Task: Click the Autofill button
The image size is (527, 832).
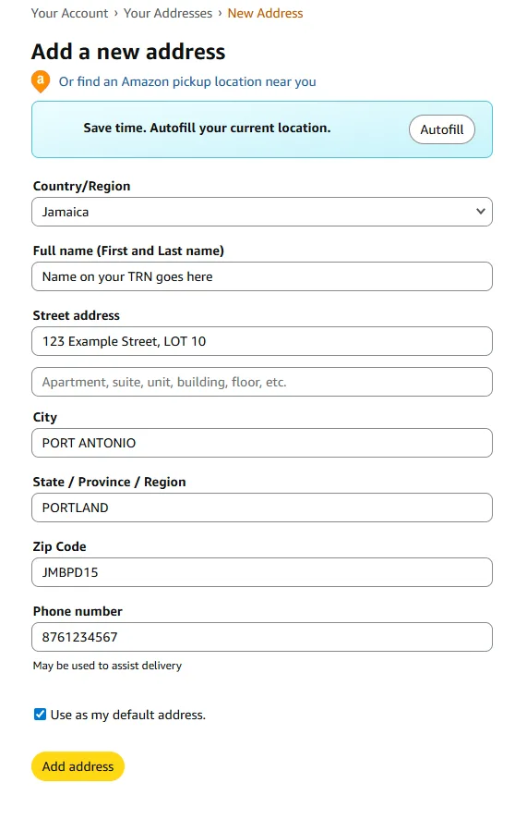Action: (442, 129)
